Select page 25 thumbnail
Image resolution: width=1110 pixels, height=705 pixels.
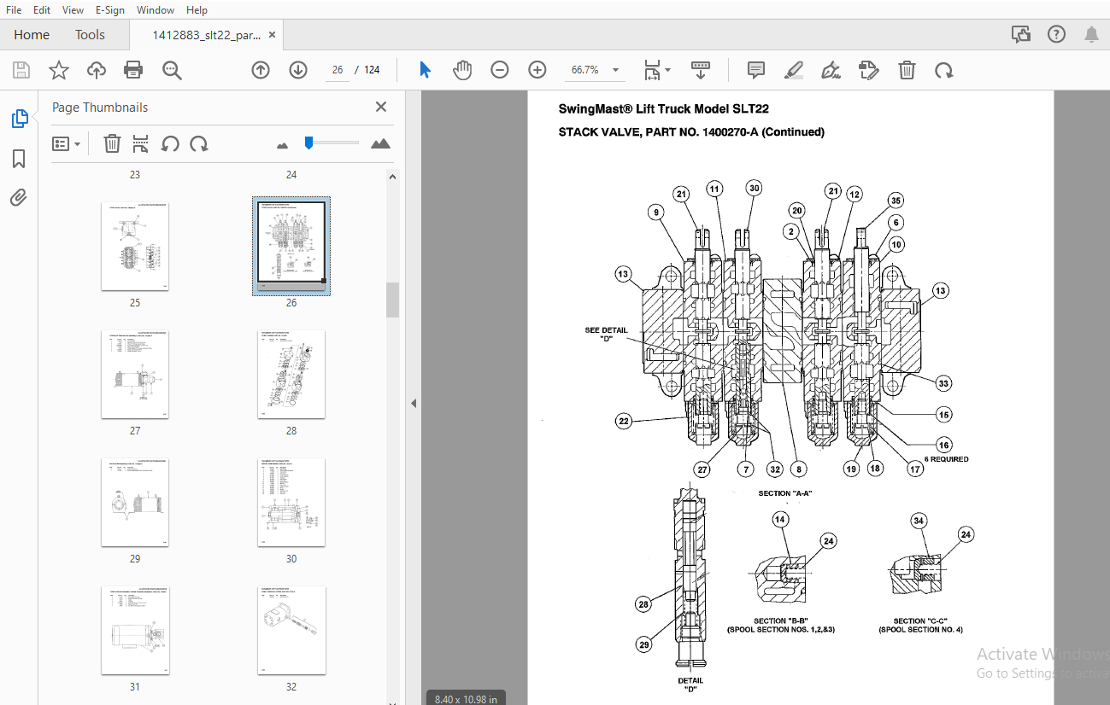click(135, 247)
